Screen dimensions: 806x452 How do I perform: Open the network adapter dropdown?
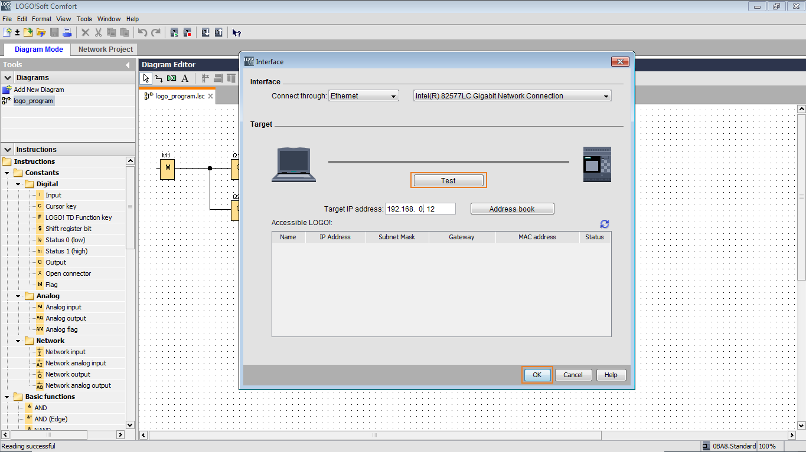tap(512, 96)
